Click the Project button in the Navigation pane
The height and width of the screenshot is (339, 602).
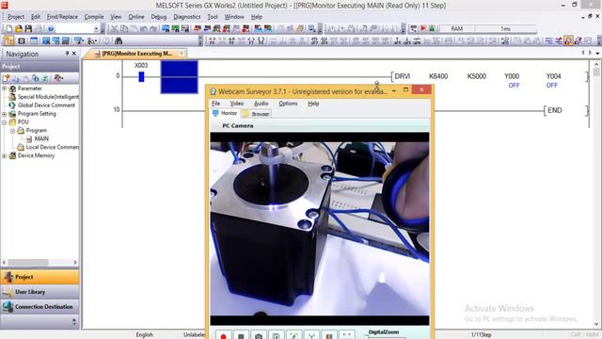40,277
